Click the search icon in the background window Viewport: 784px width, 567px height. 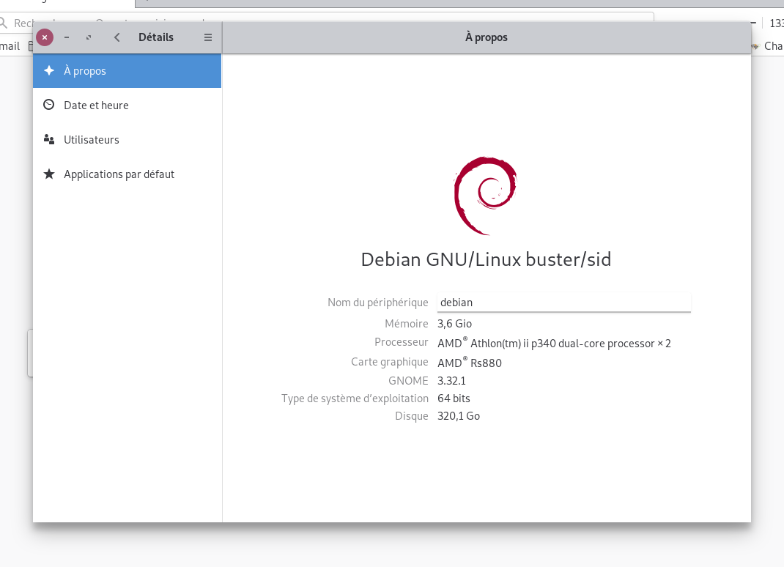[4, 23]
